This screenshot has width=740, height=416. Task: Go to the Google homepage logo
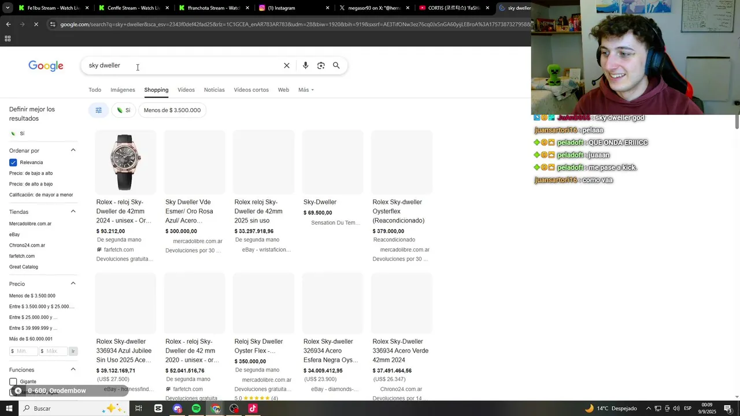click(x=46, y=66)
